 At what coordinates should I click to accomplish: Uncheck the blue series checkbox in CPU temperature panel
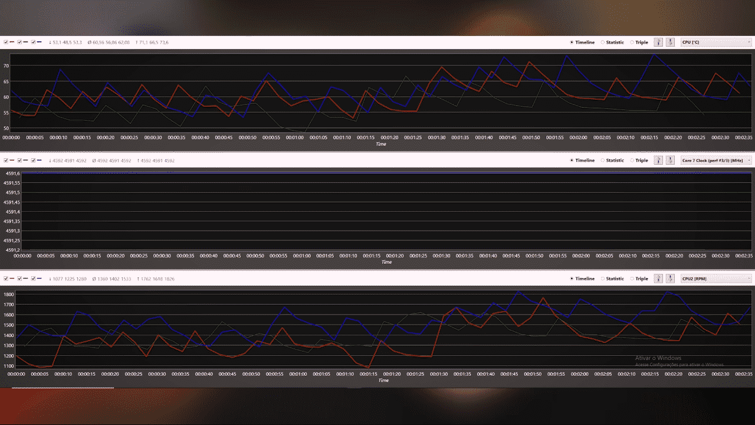point(33,42)
